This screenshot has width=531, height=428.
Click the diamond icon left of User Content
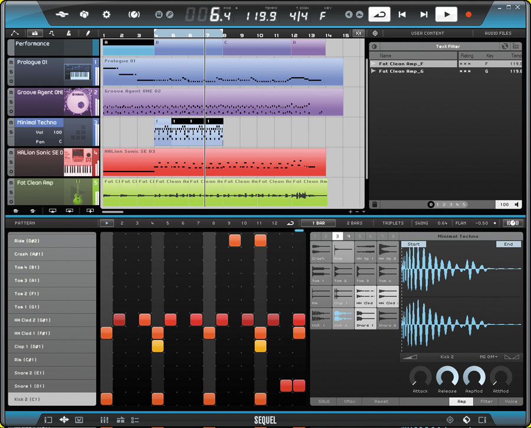[x=375, y=33]
